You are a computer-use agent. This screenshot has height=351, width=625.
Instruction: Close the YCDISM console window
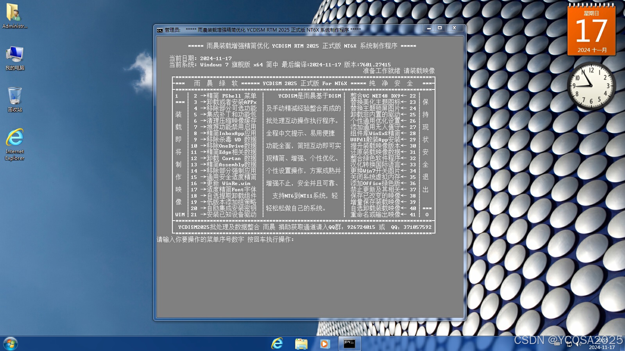click(x=454, y=28)
